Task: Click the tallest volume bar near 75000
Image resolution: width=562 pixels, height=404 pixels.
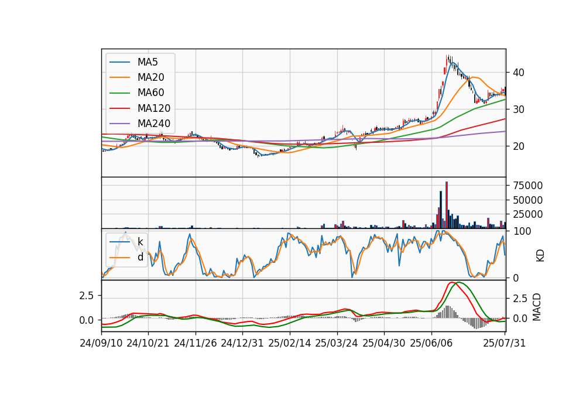Action: click(447, 205)
